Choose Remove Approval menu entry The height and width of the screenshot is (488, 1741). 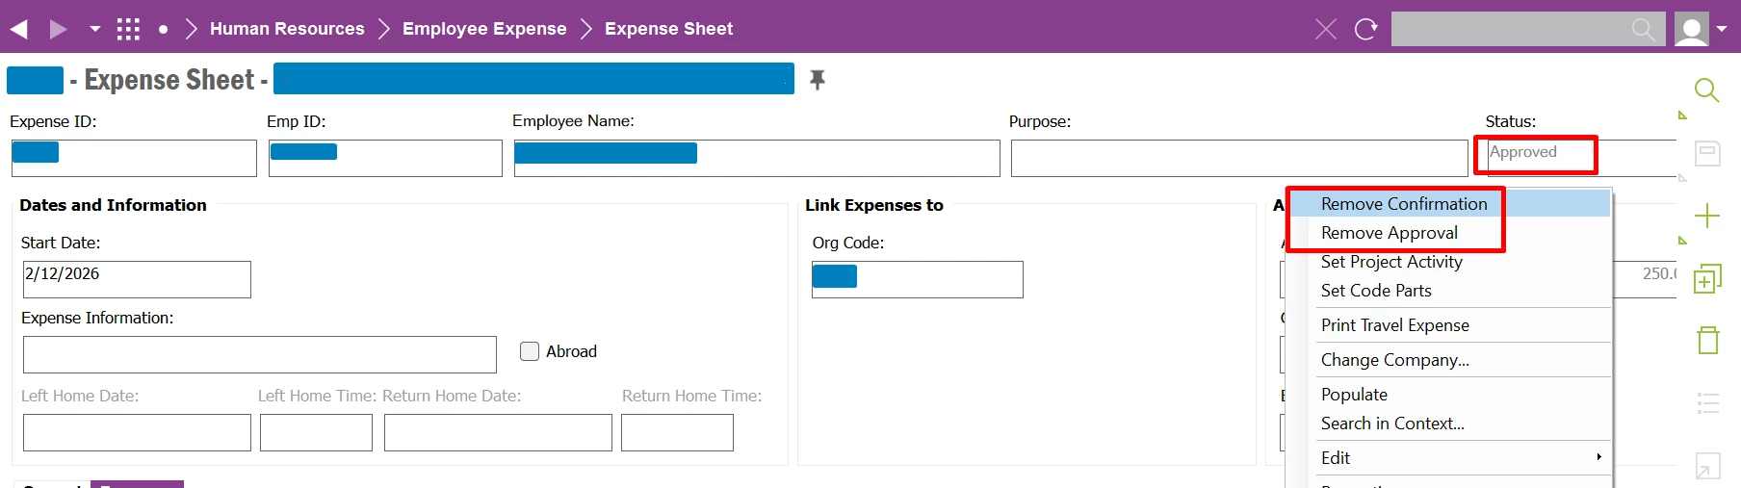tap(1389, 233)
